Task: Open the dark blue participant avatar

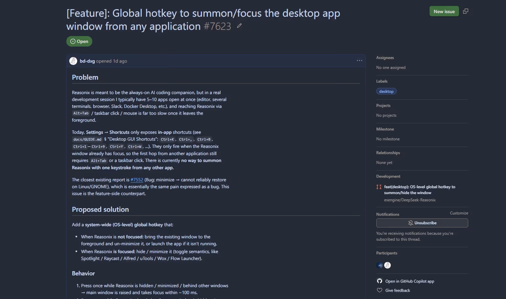Action: point(380,265)
